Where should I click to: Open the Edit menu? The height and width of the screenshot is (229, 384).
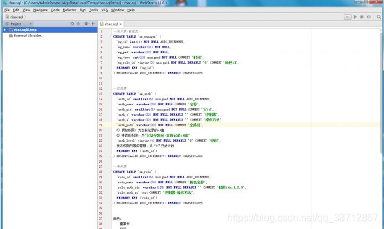[16, 10]
